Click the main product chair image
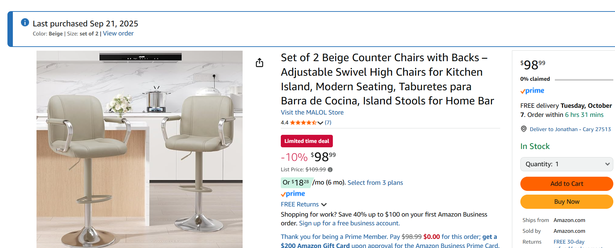This screenshot has height=248, width=615. click(139, 149)
